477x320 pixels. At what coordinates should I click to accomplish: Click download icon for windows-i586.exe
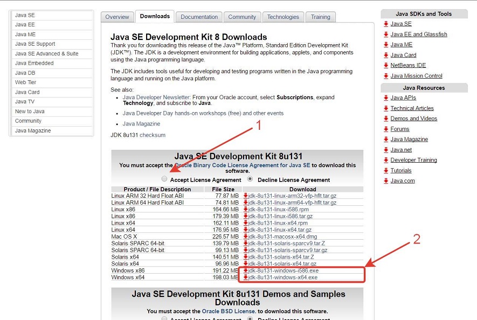click(245, 270)
